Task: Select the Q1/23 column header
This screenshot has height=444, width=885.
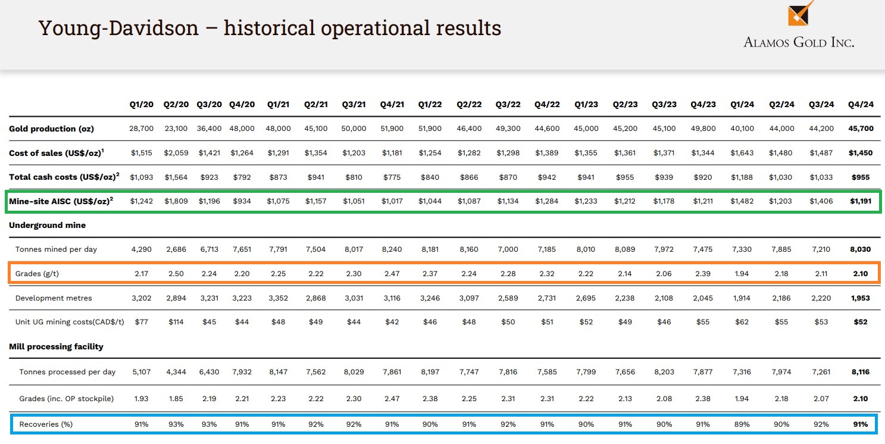Action: [586, 104]
